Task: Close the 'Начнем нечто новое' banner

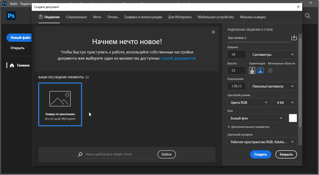Action: 213,32
